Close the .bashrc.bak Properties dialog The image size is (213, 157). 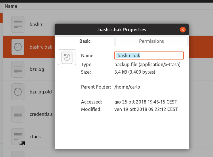(x=183, y=30)
